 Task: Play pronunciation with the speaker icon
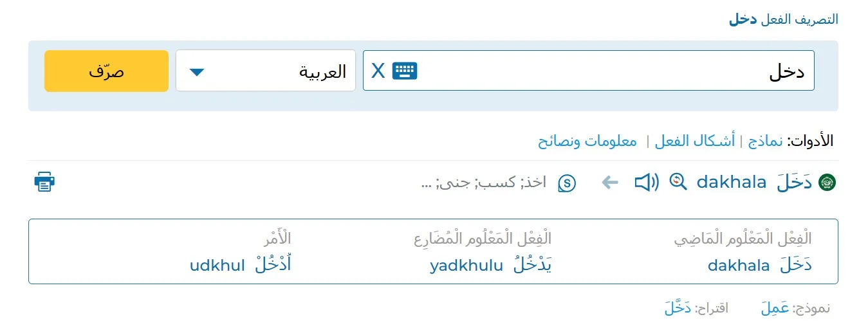[646, 183]
